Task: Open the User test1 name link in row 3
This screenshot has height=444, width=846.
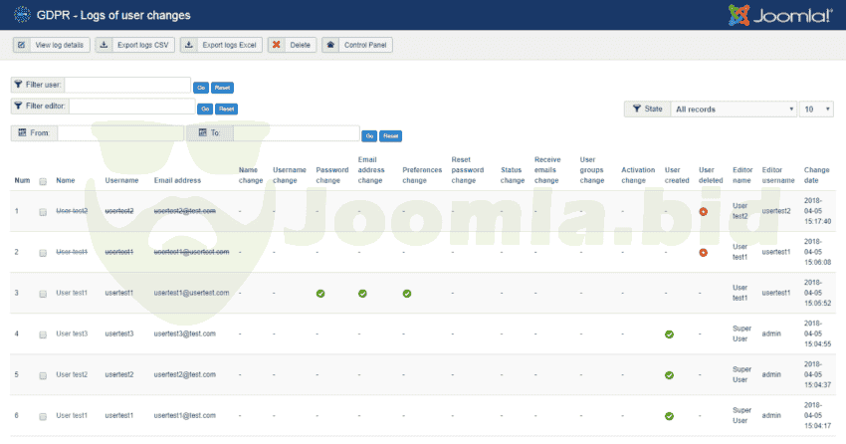Action: [x=72, y=294]
